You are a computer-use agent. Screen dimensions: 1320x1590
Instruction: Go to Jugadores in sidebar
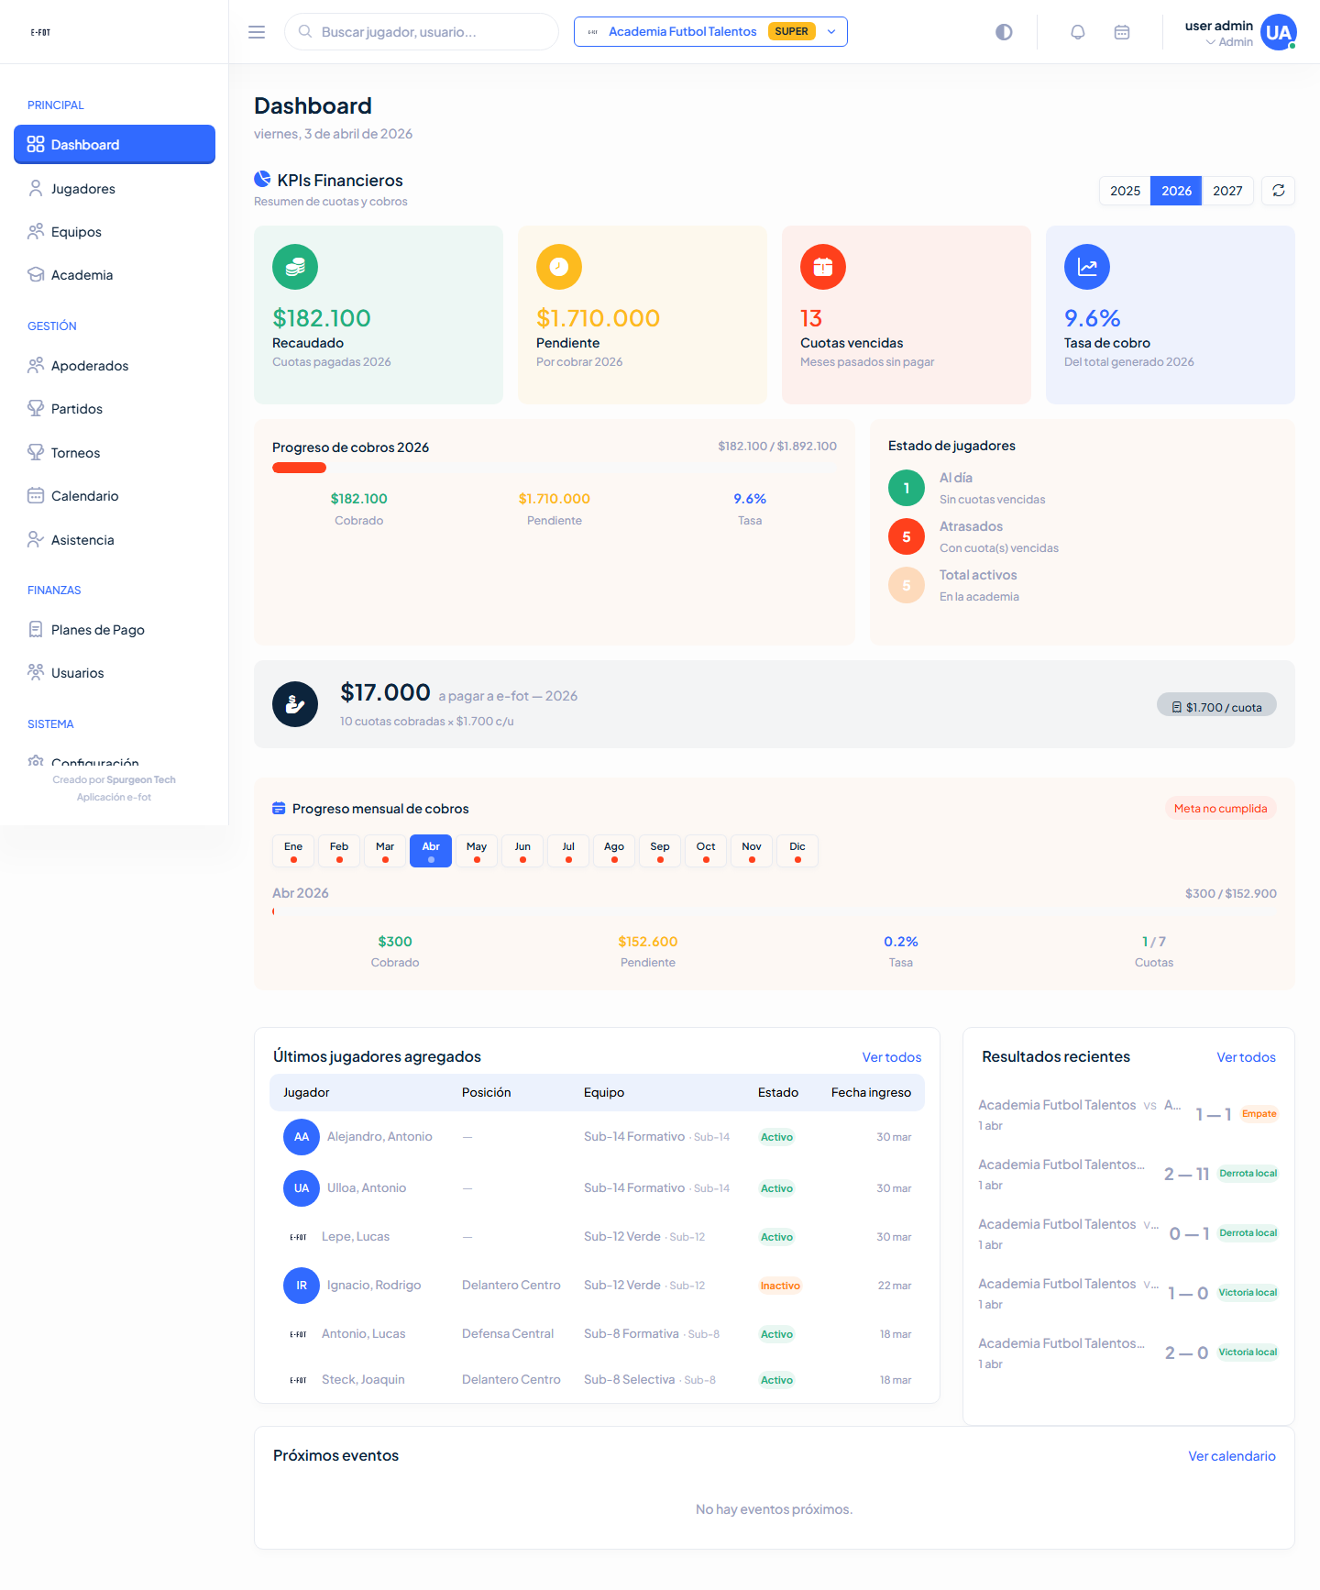(115, 189)
